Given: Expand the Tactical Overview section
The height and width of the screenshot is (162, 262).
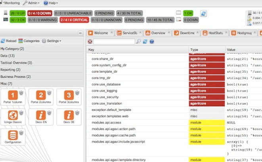Looking at the screenshot, I should pyautogui.click(x=42, y=63).
